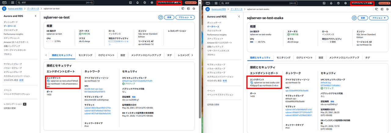Open clock history icon below Tokyo header
The image size is (391, 133).
pos(194,9)
